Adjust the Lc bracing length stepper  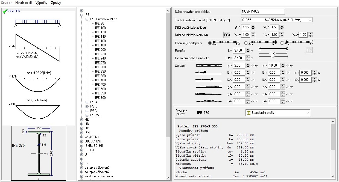tap(248, 58)
